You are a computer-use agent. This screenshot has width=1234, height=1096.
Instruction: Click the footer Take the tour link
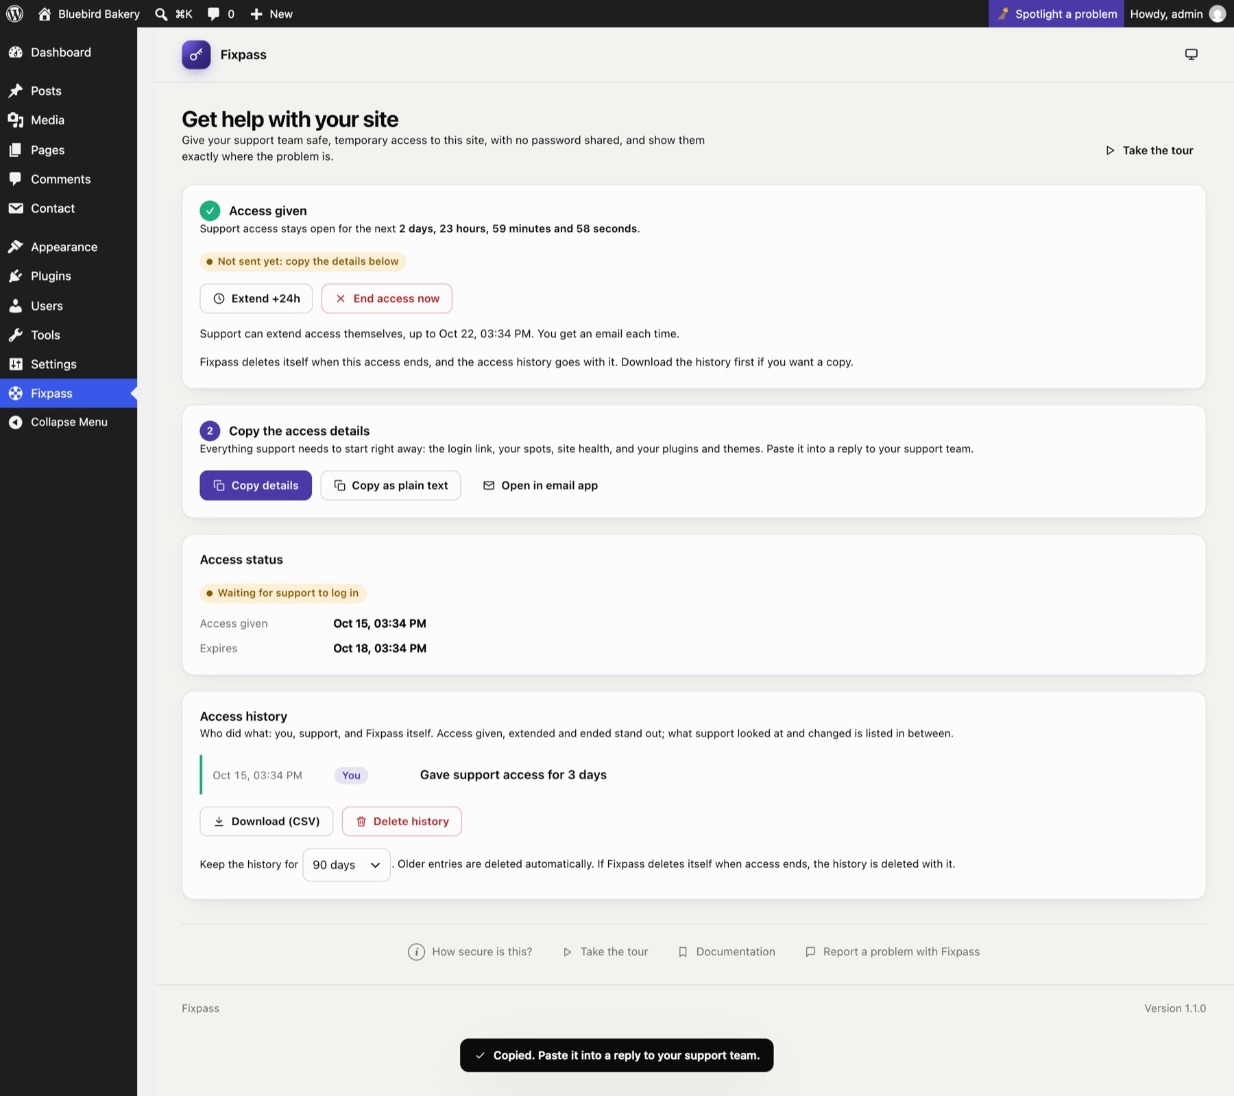(x=605, y=952)
